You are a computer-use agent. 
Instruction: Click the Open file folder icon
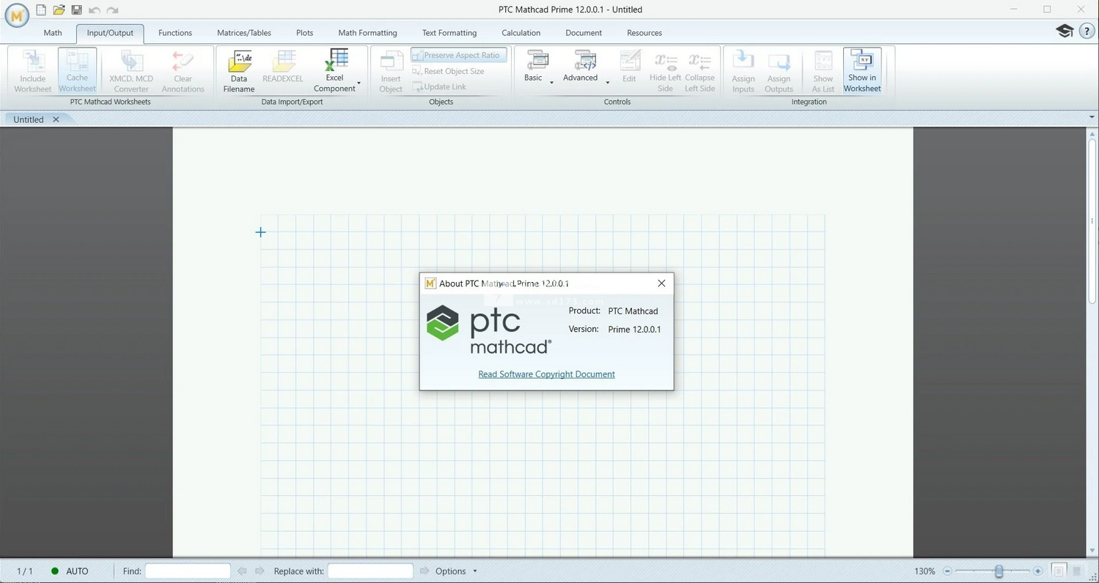click(59, 10)
